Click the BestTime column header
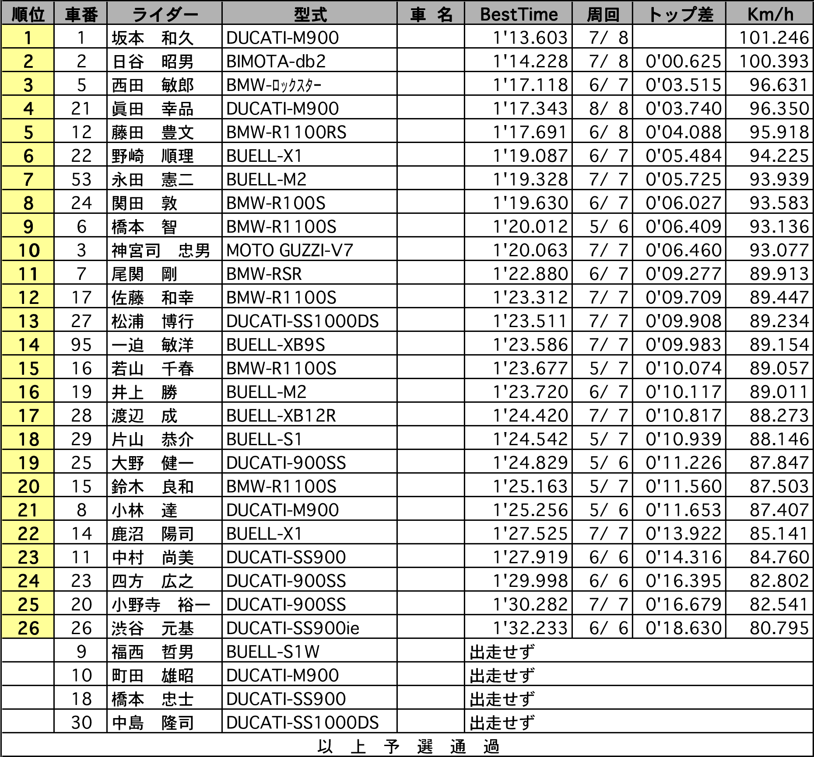The image size is (814, 757). click(519, 14)
